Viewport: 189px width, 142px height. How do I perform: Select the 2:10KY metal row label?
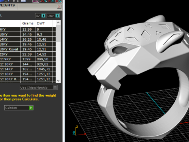tap(6, 64)
